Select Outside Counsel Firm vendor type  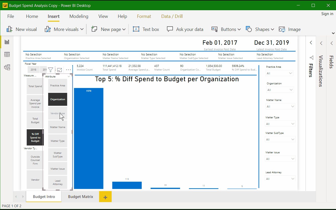point(35,160)
